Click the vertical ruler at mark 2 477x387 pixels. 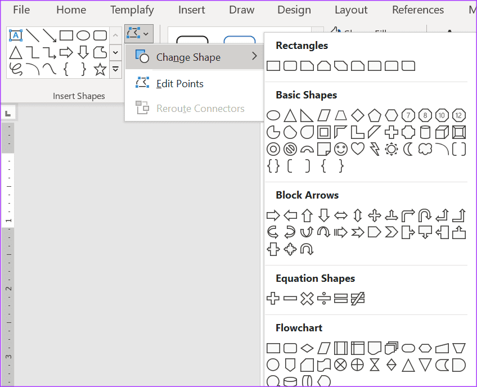pyautogui.click(x=8, y=288)
